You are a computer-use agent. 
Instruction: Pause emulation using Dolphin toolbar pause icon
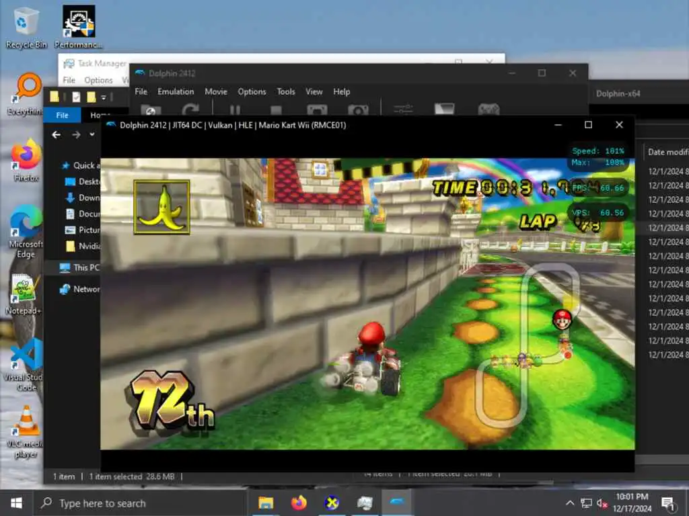point(235,110)
